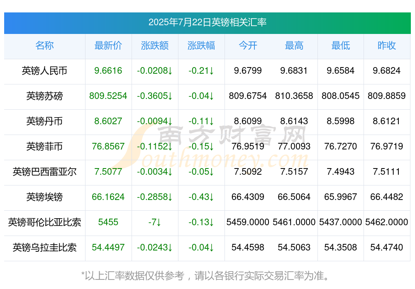Screen dimensions: 415x289
Task: Click change amount -0.0094↓
Action: 155,121
